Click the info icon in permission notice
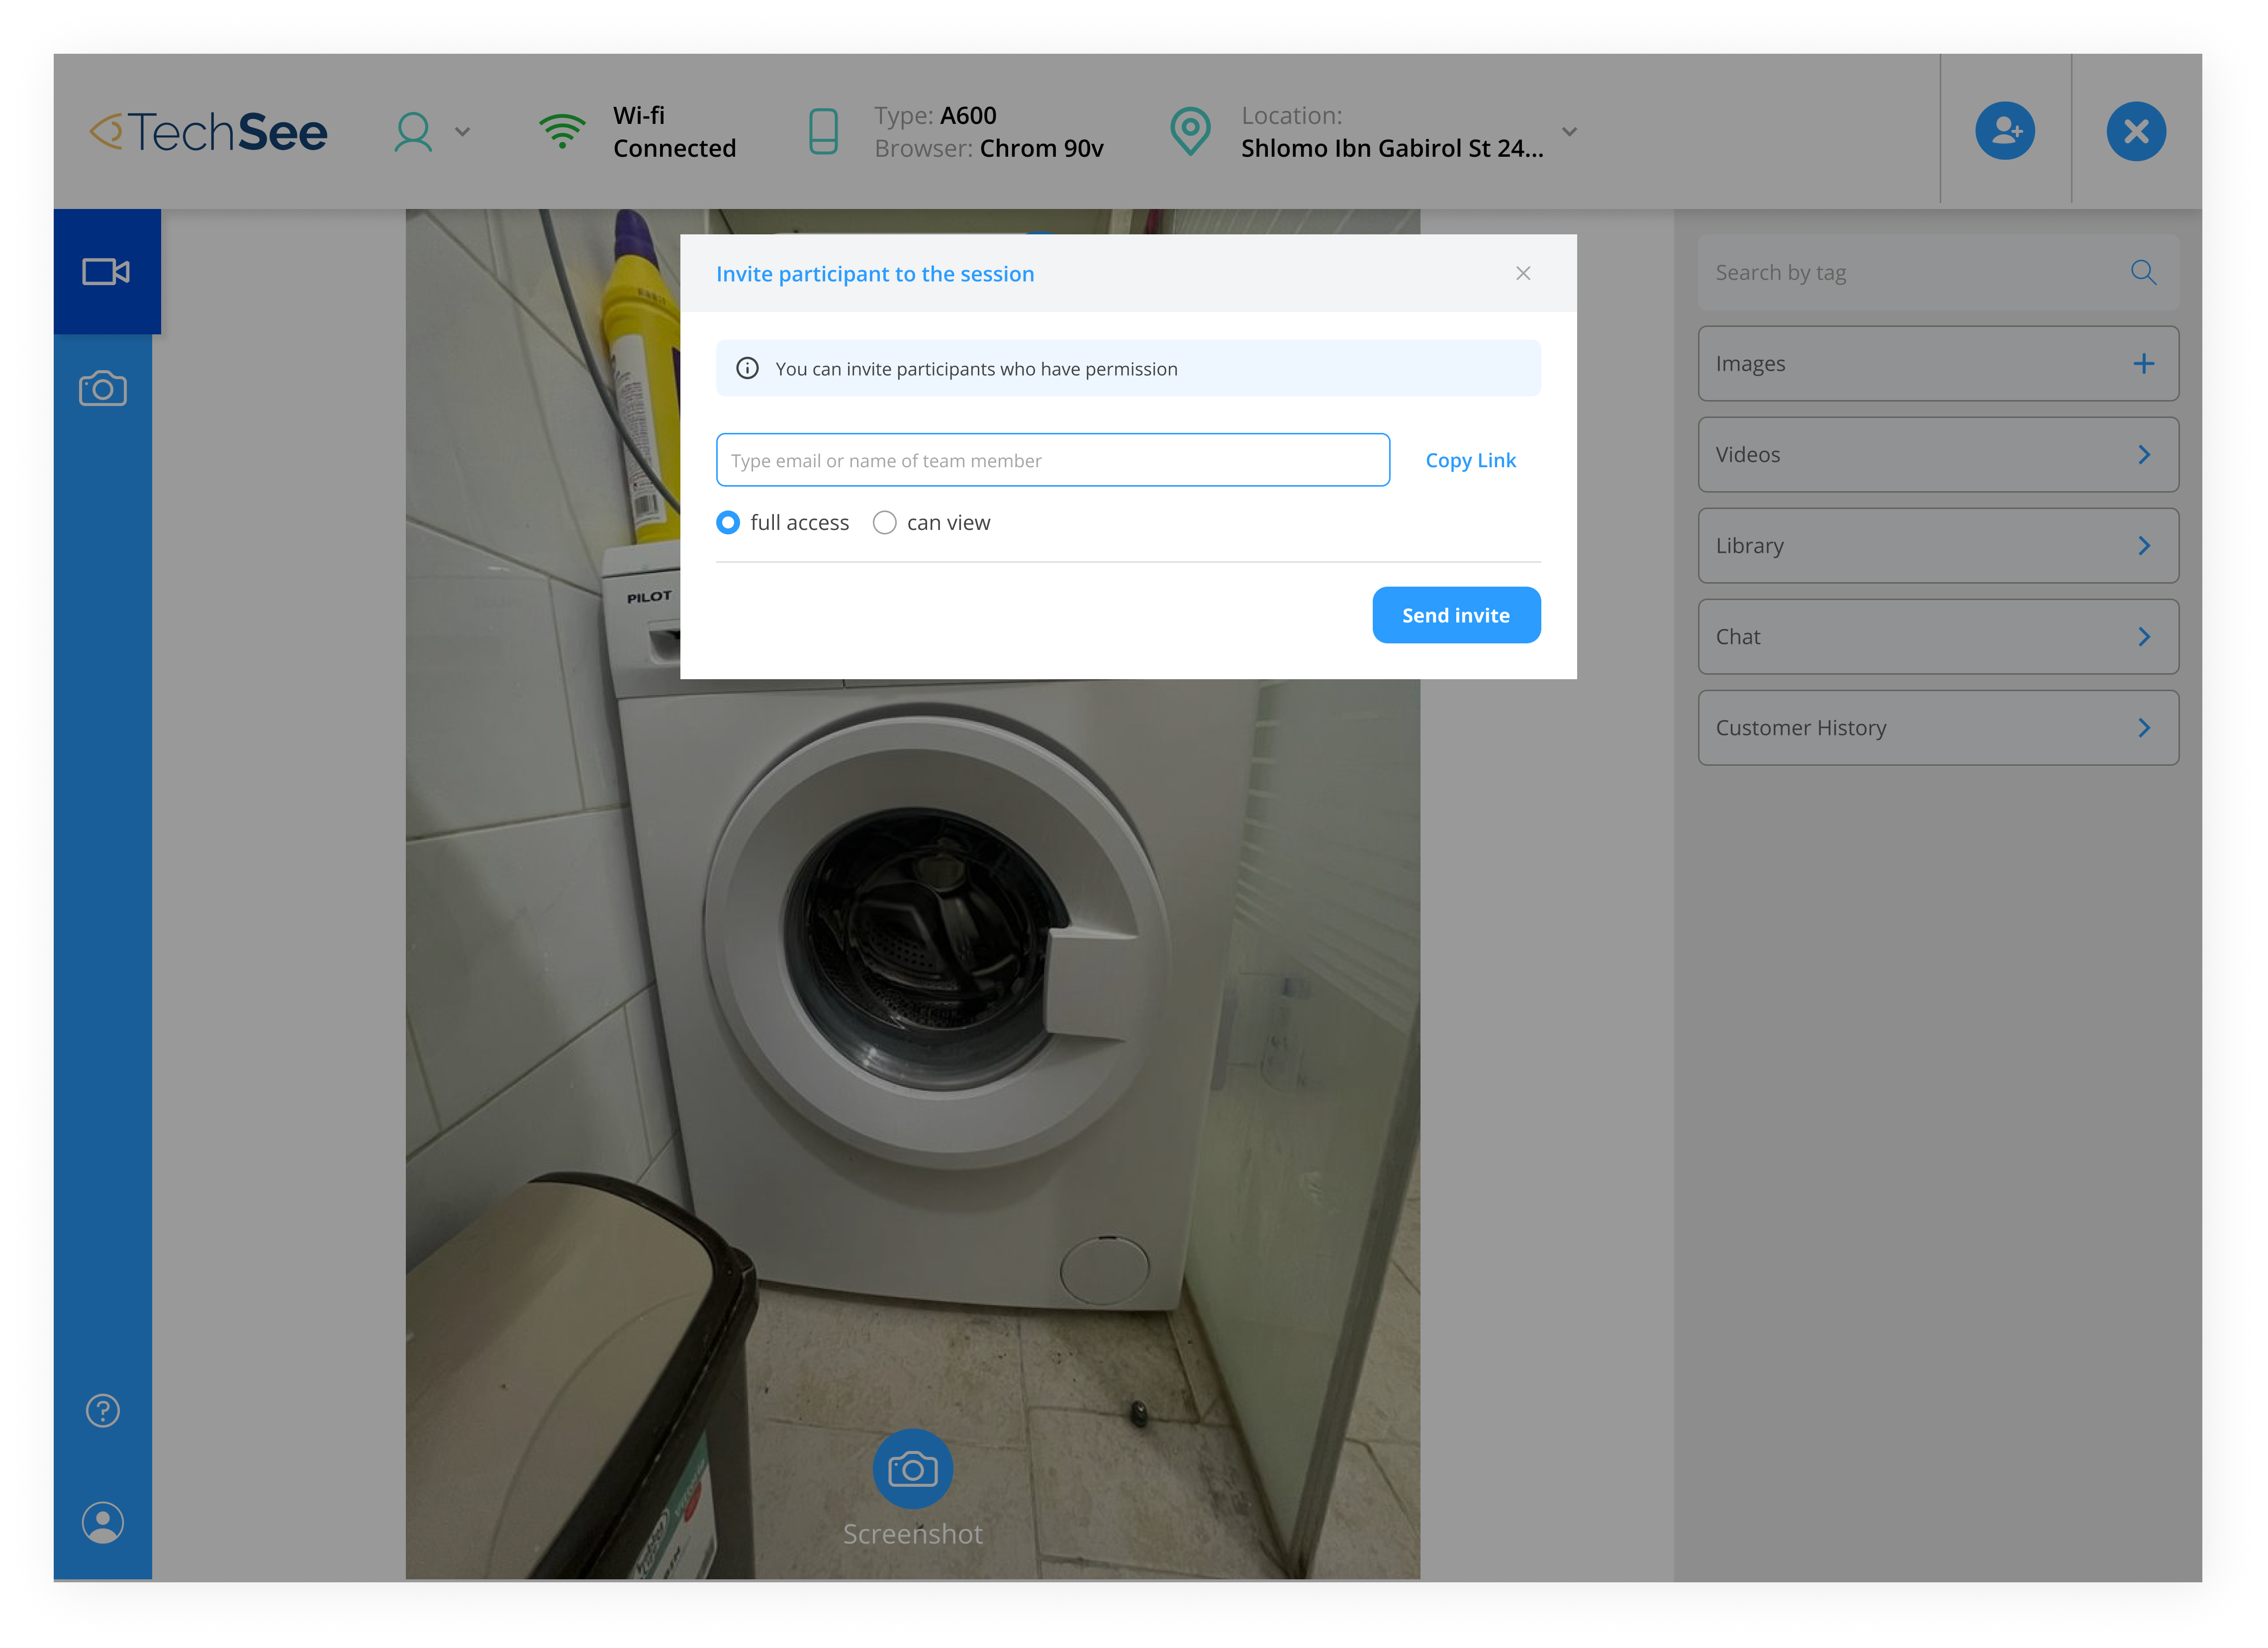This screenshot has width=2268, height=1648. point(747,368)
